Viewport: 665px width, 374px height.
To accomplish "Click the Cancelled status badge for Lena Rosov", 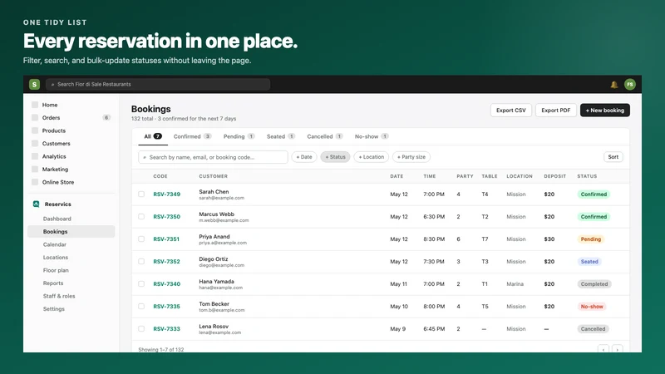I will (x=593, y=328).
